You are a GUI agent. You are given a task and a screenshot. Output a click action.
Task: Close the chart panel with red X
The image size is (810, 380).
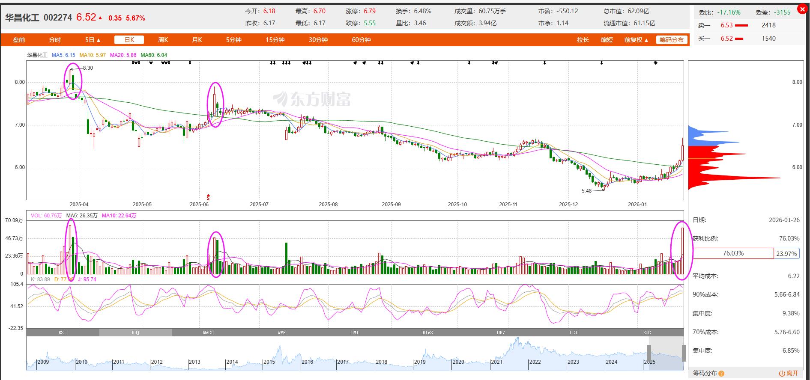coord(802,9)
